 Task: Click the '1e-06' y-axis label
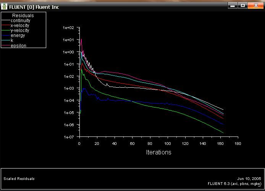(69, 125)
